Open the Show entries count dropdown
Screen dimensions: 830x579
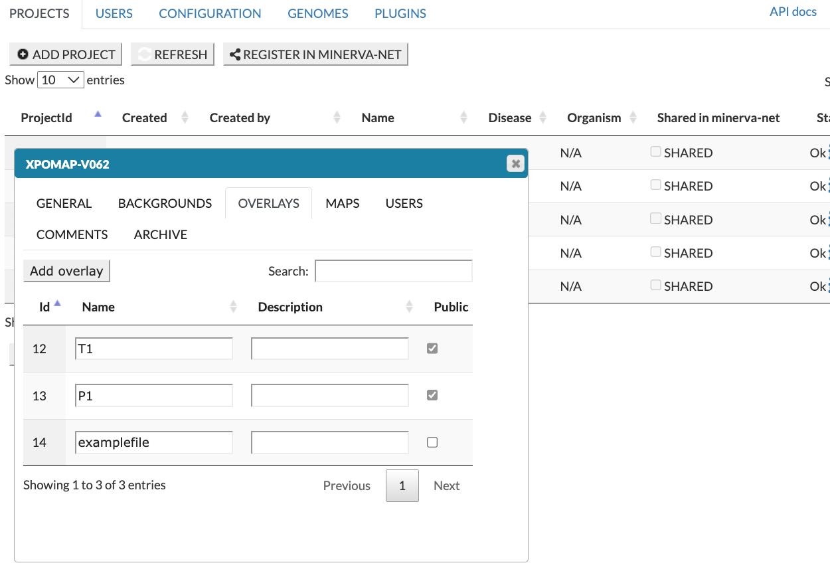60,80
